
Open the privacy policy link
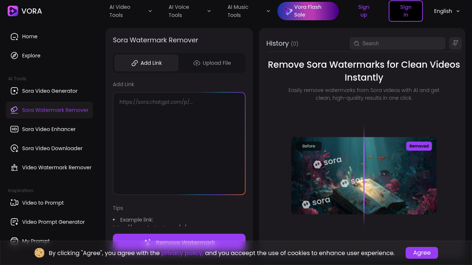182,253
